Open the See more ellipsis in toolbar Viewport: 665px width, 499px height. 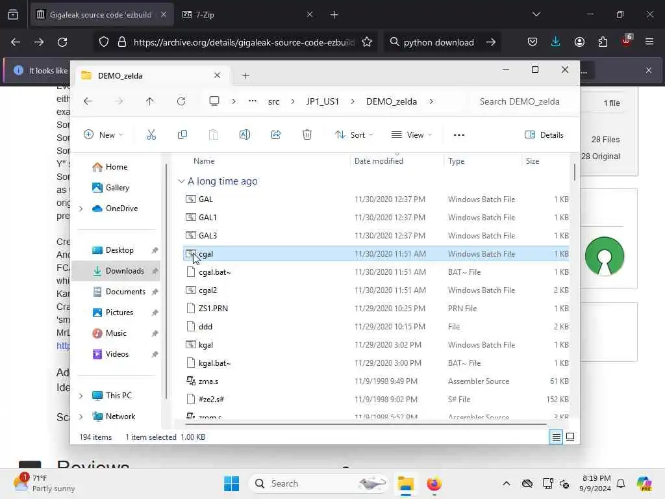(459, 135)
